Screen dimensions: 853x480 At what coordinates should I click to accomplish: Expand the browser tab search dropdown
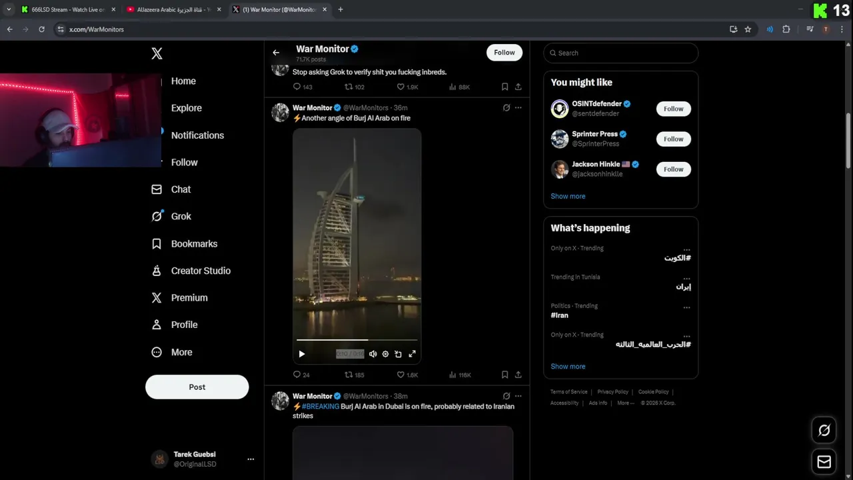click(x=9, y=9)
